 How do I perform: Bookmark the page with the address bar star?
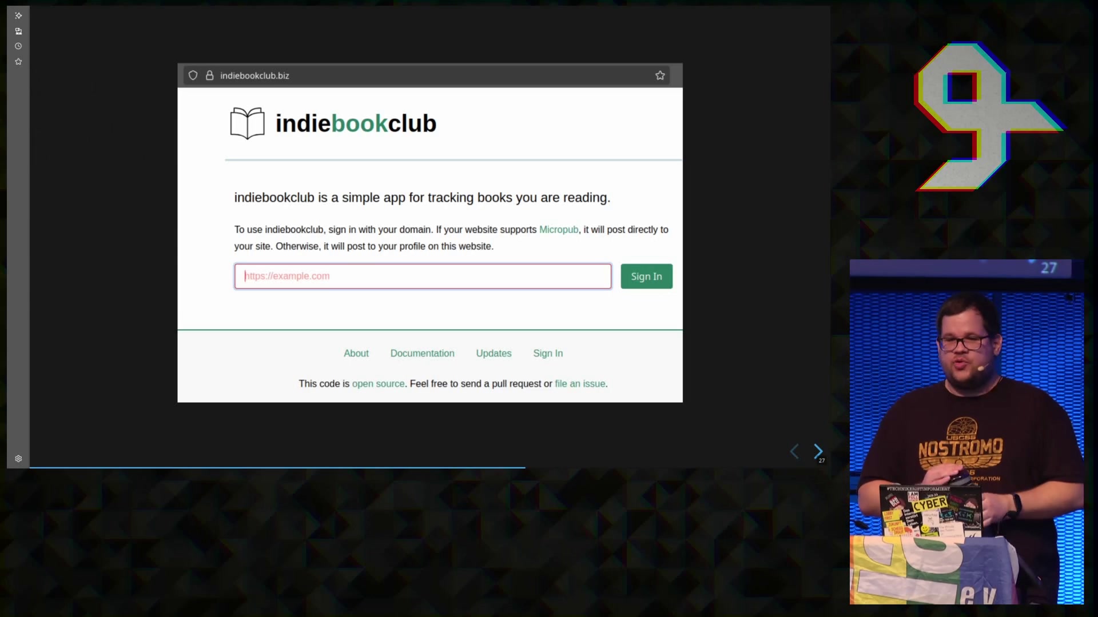pos(660,75)
